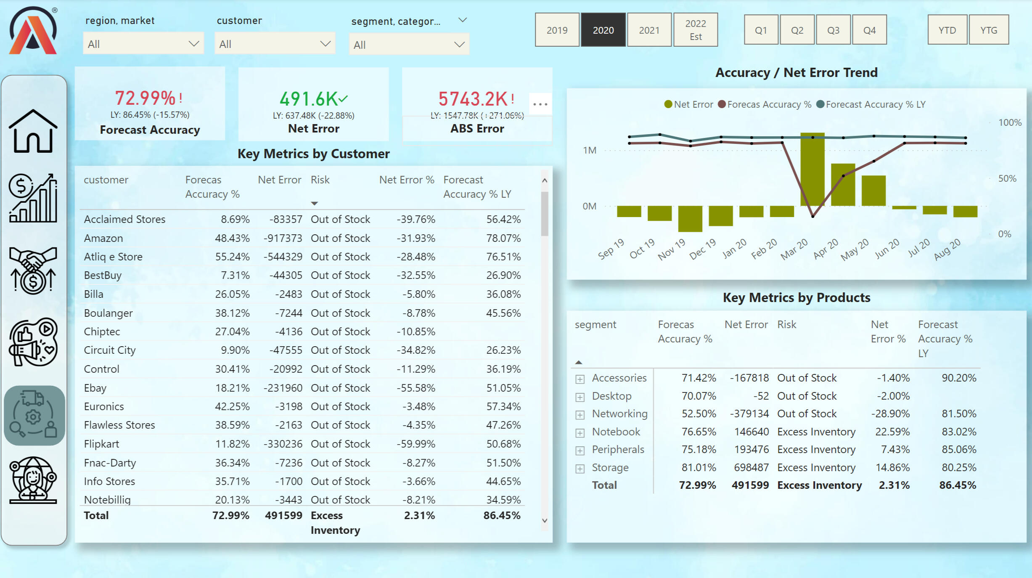The height and width of the screenshot is (578, 1032).
Task: Open the Executive view globe icon
Action: click(33, 480)
